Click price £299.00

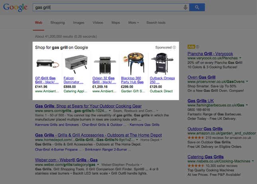(127, 87)
